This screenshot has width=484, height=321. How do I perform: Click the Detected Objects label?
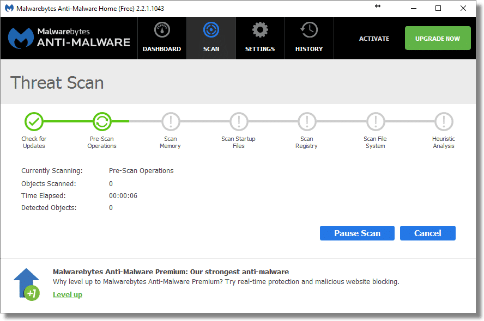pyautogui.click(x=49, y=208)
